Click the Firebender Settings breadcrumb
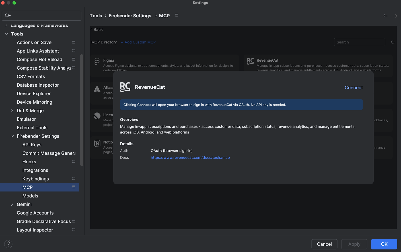This screenshot has height=252, width=401. 130,16
